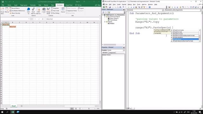
Task: Open the Excel Name Box dropdown
Action: (x=29, y=19)
